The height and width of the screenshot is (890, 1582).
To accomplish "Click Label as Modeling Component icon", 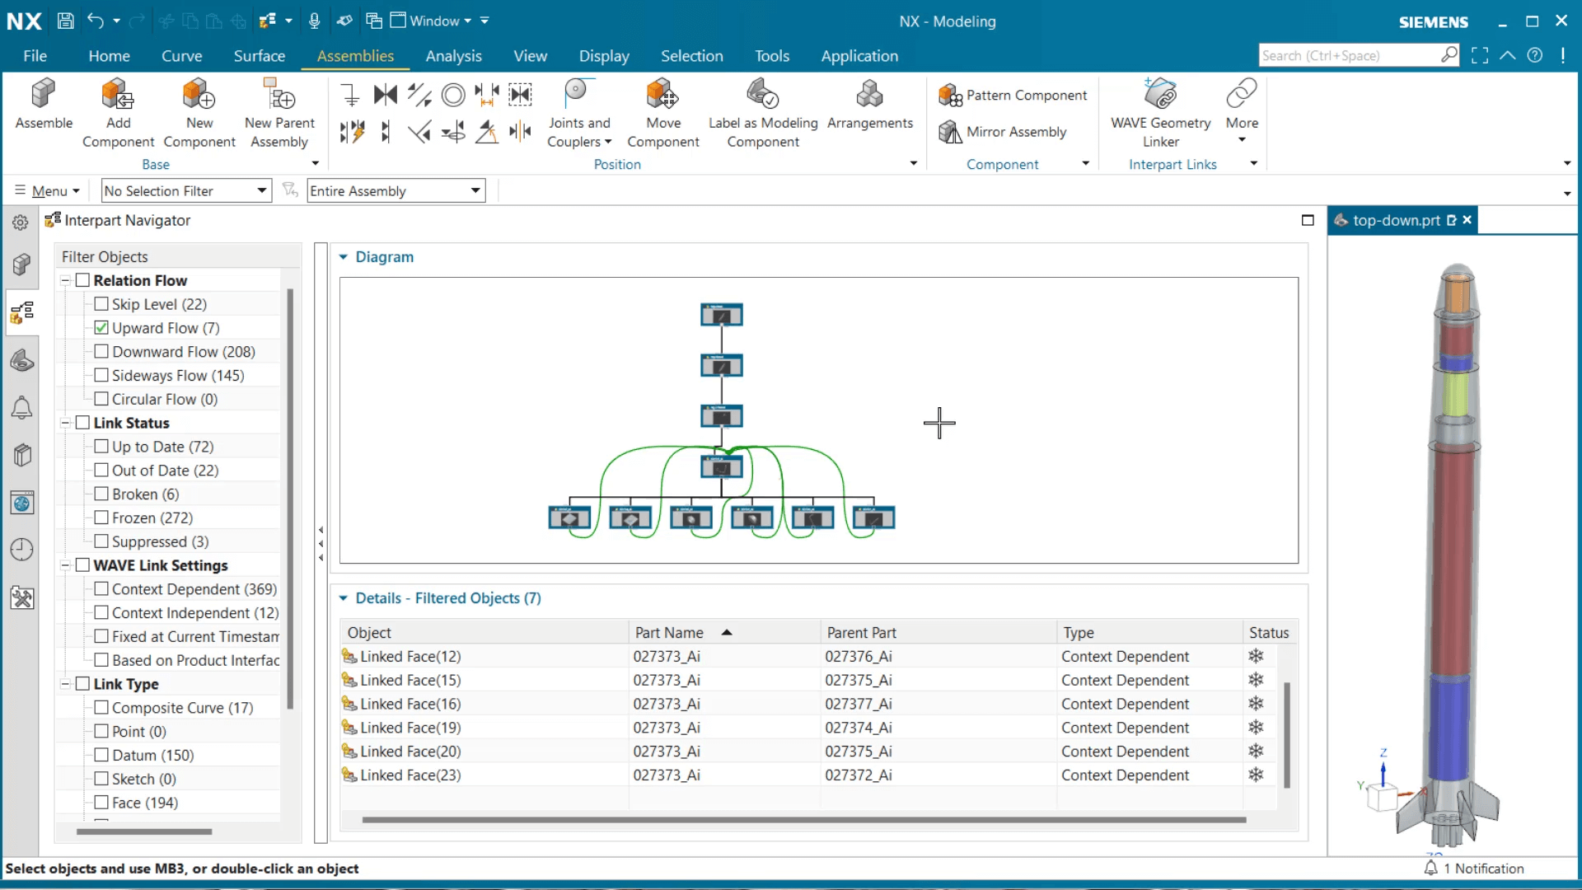I will [x=763, y=94].
